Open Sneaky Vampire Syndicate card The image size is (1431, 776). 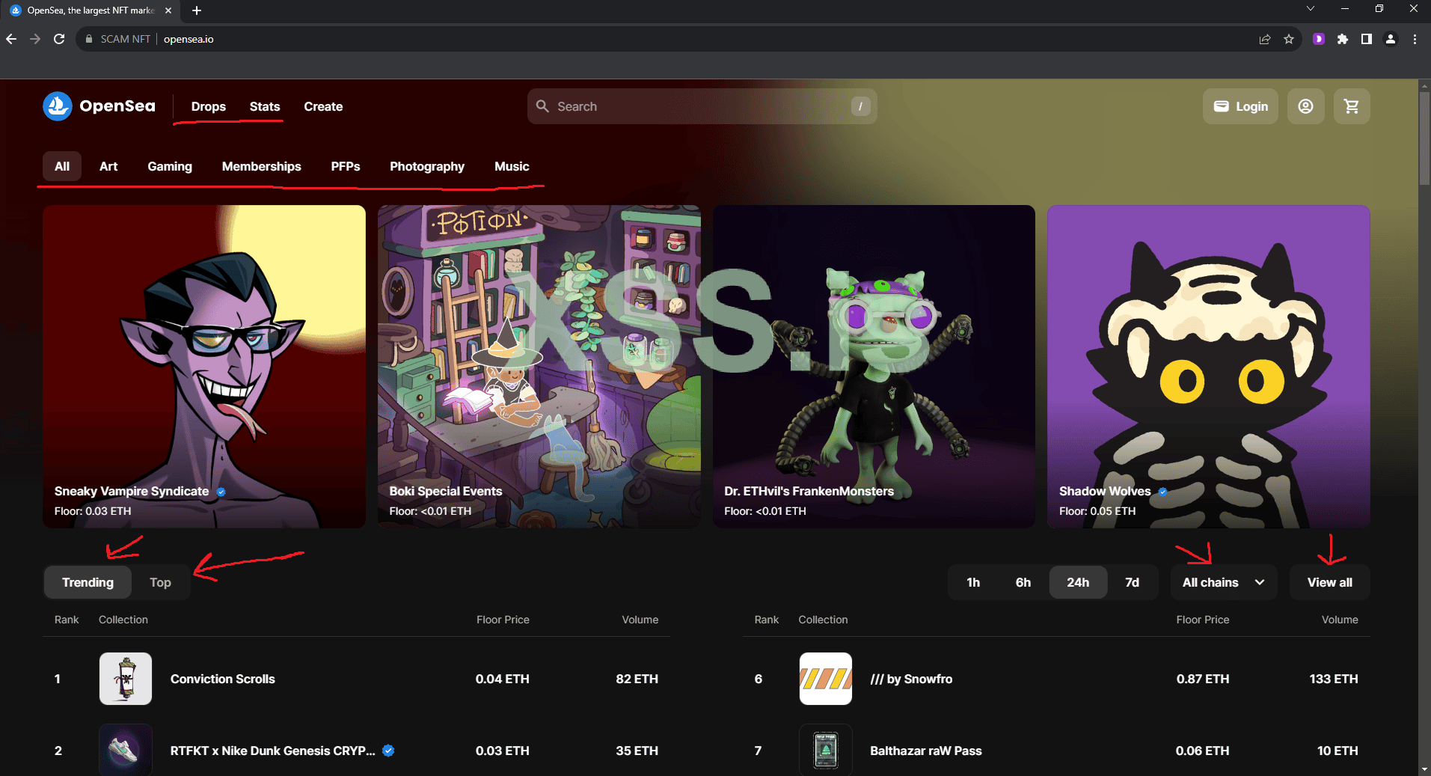coord(204,367)
